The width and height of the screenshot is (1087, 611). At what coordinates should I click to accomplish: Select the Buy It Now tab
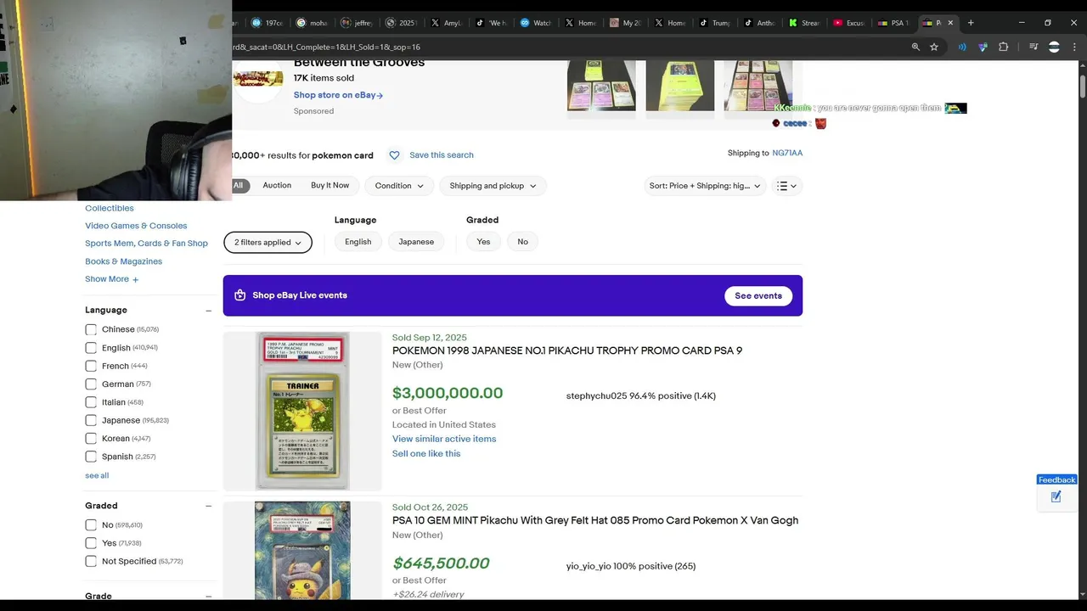[329, 185]
